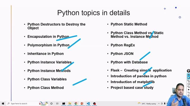Image resolution: width=190 pixels, height=106 pixels.
Task: Click 'Python Class Method vs. Static Method' bullet
Action: pos(137,35)
